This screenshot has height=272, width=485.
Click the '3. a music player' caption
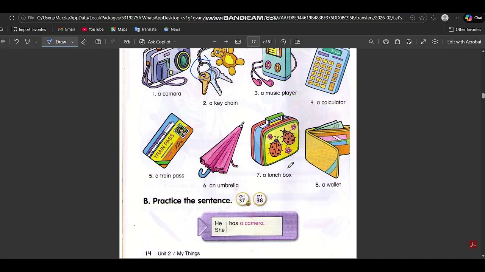(275, 93)
